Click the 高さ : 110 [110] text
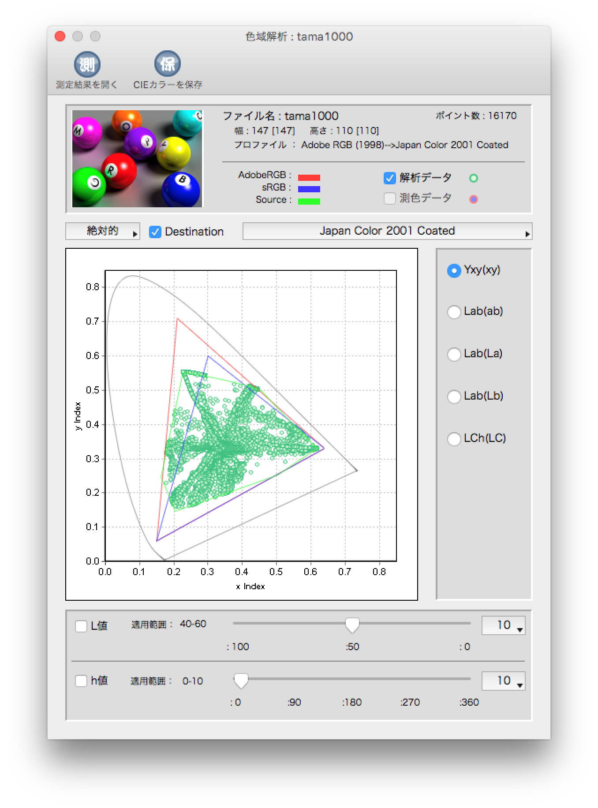 point(344,131)
